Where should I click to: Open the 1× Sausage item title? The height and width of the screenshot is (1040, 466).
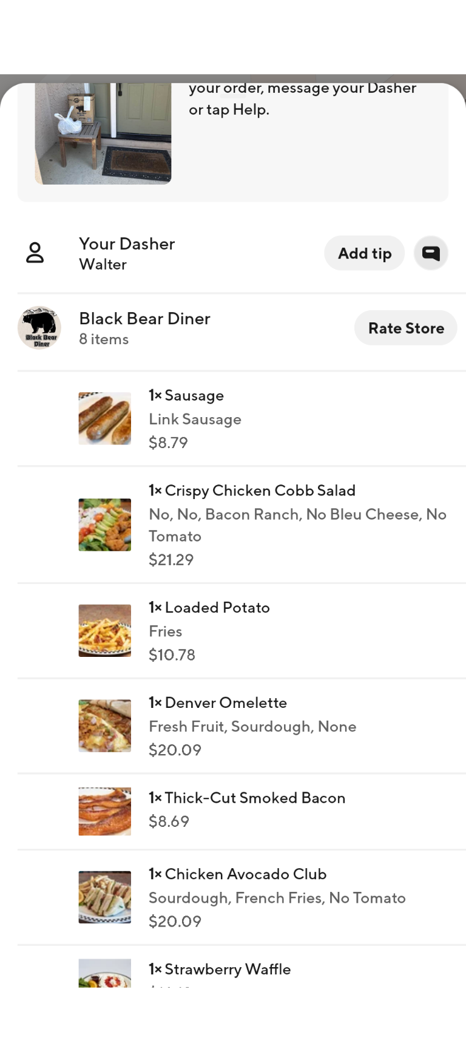(186, 395)
